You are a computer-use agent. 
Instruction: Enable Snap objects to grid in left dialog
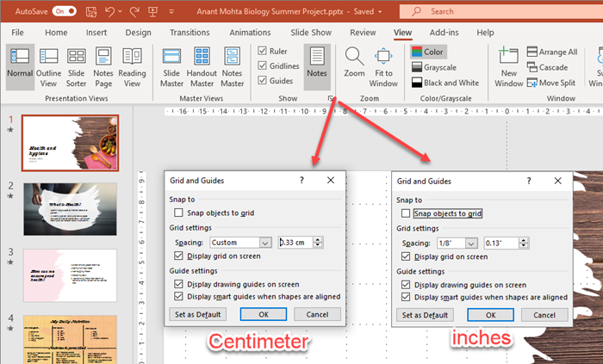(x=178, y=213)
